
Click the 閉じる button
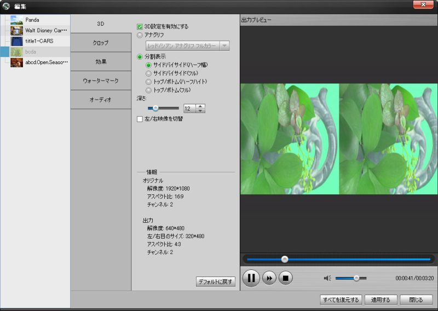coord(416,300)
